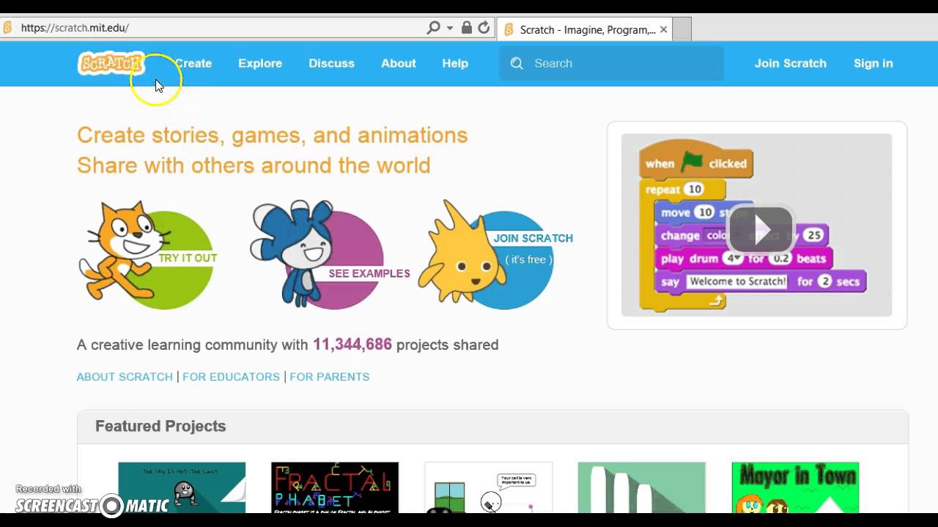Expand the address bar dropdown arrow
The image size is (938, 527).
click(x=449, y=28)
